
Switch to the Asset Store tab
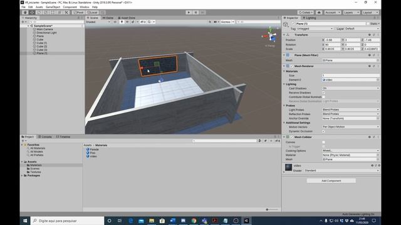point(127,18)
